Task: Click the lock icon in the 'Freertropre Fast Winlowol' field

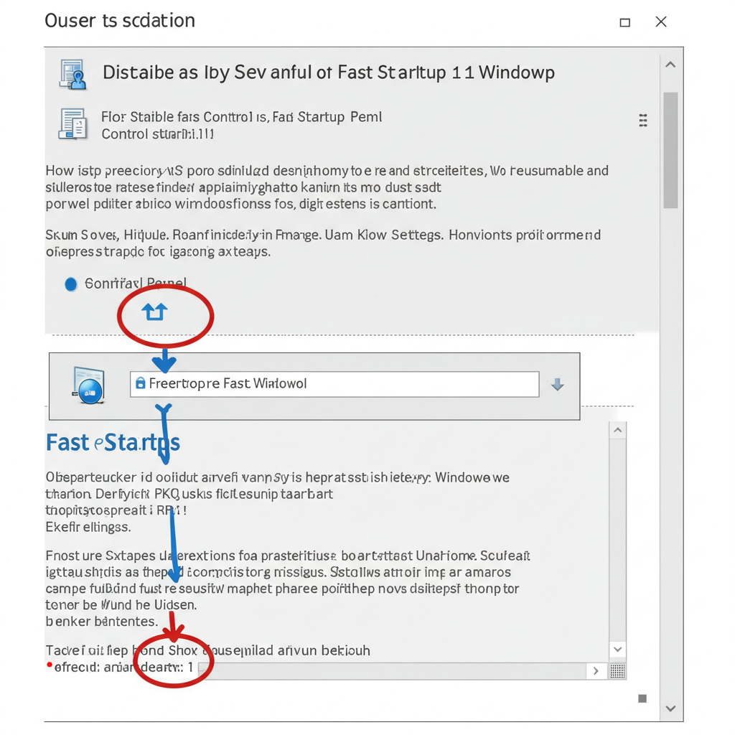Action: 140,383
